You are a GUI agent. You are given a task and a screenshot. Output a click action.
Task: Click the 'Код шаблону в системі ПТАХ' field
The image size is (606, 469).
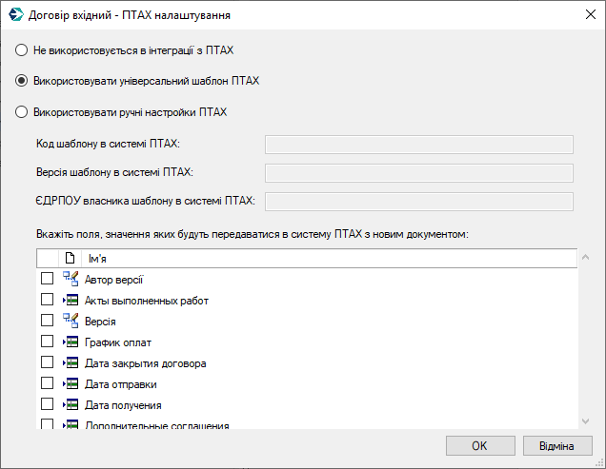coord(419,145)
